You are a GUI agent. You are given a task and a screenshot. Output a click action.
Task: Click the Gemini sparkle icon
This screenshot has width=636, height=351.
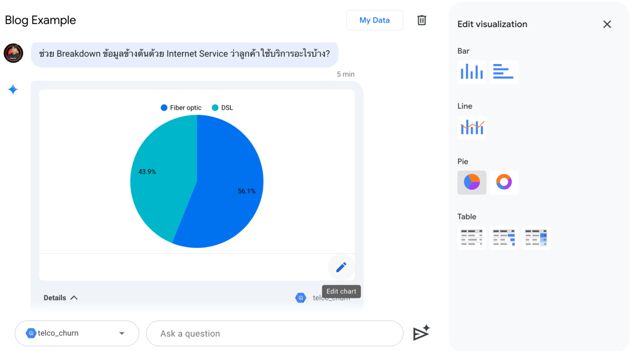pyautogui.click(x=13, y=90)
